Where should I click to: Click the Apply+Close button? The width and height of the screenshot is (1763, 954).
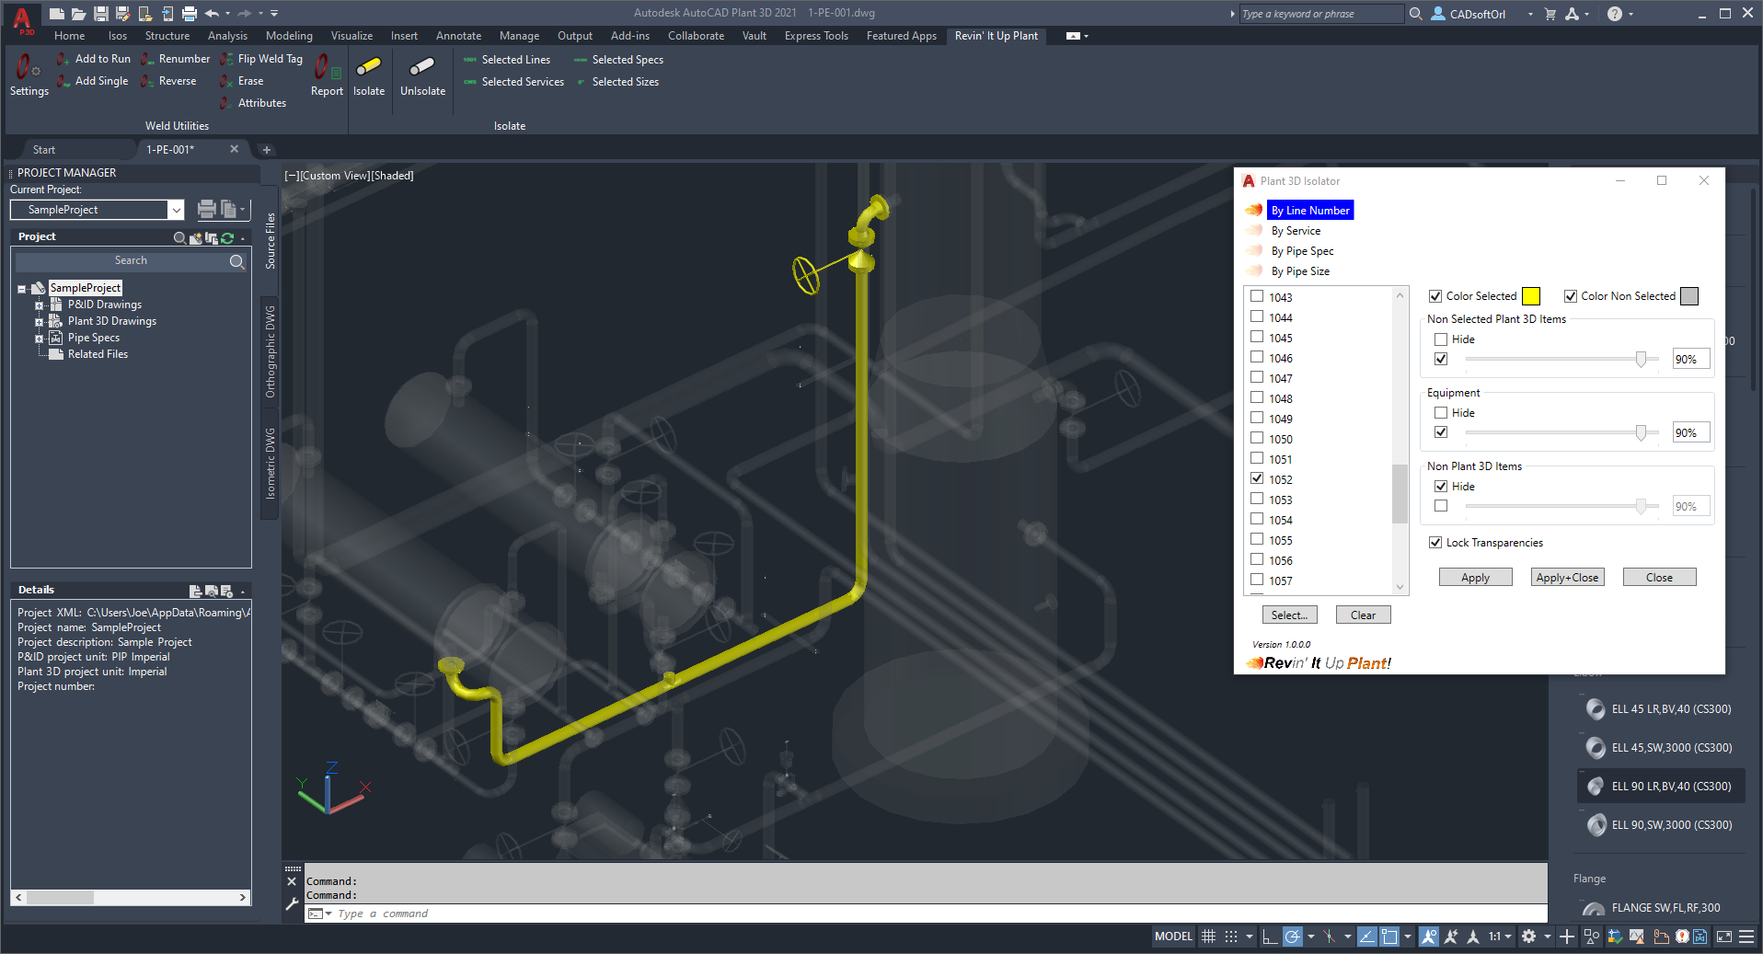click(1568, 578)
